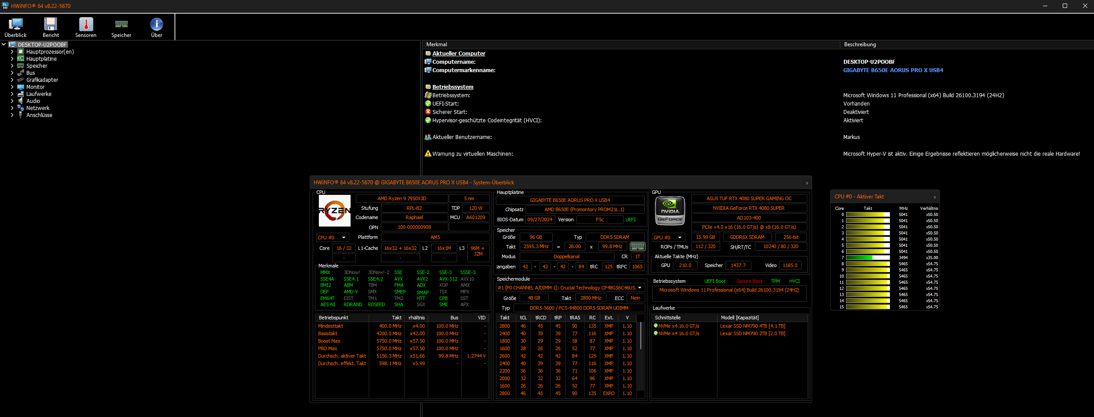Screen dimensions: 1094x417
Task: Click the Betriebspunkt table column header
Action: [342, 318]
